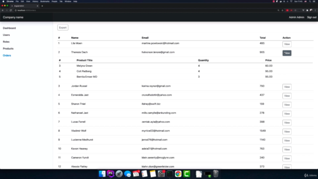
Task: Click email karina.raynor@gmail.com
Action: click(x=156, y=86)
